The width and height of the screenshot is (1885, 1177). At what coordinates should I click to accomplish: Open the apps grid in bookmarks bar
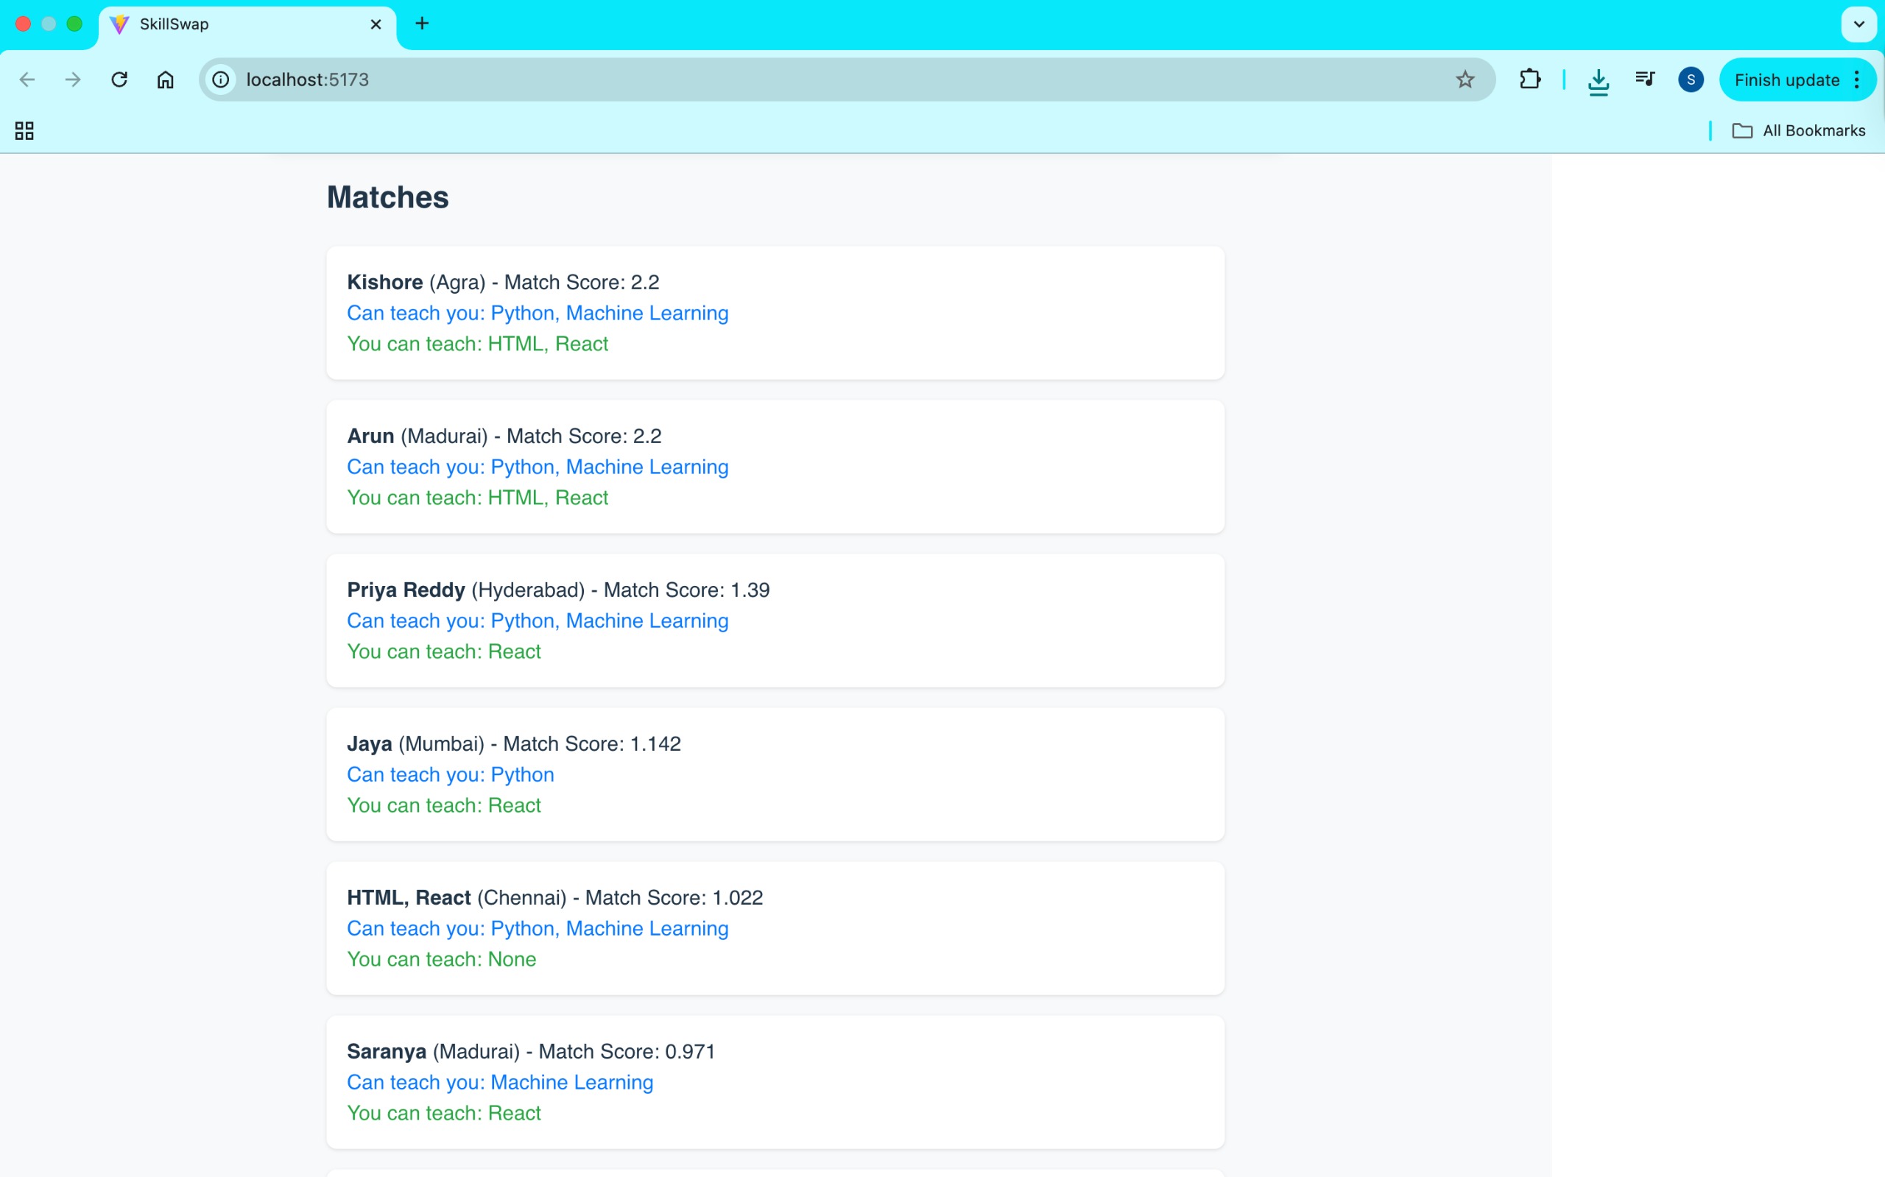click(24, 131)
